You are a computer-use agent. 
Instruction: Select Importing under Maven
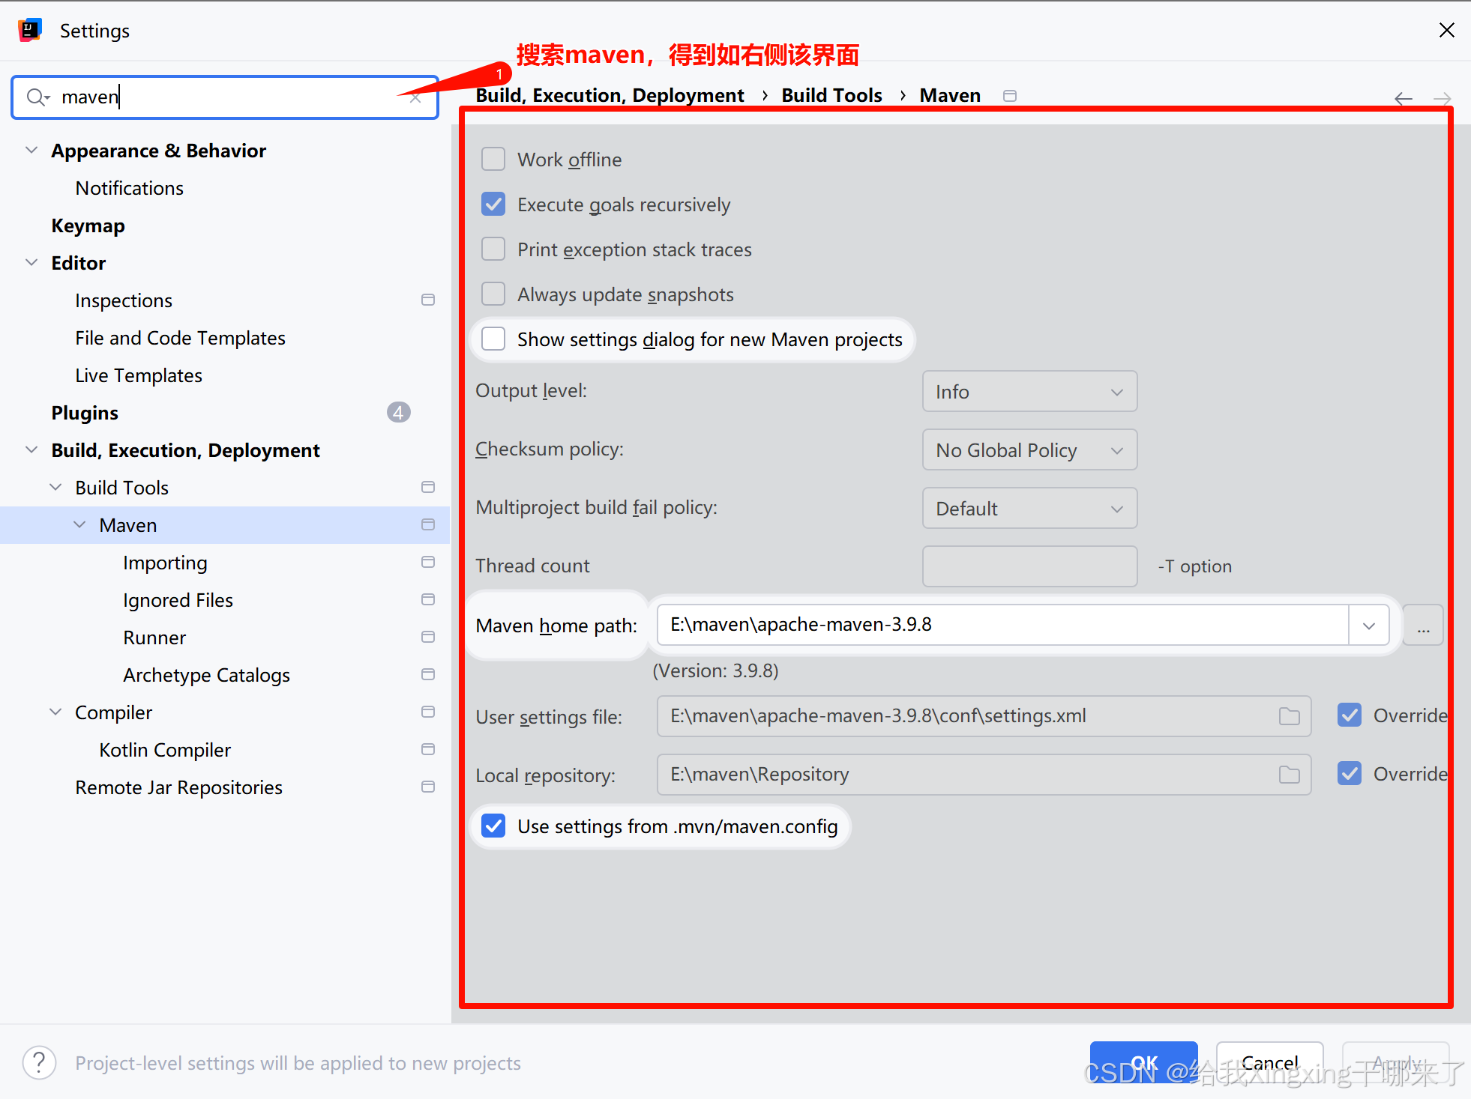[x=165, y=563]
